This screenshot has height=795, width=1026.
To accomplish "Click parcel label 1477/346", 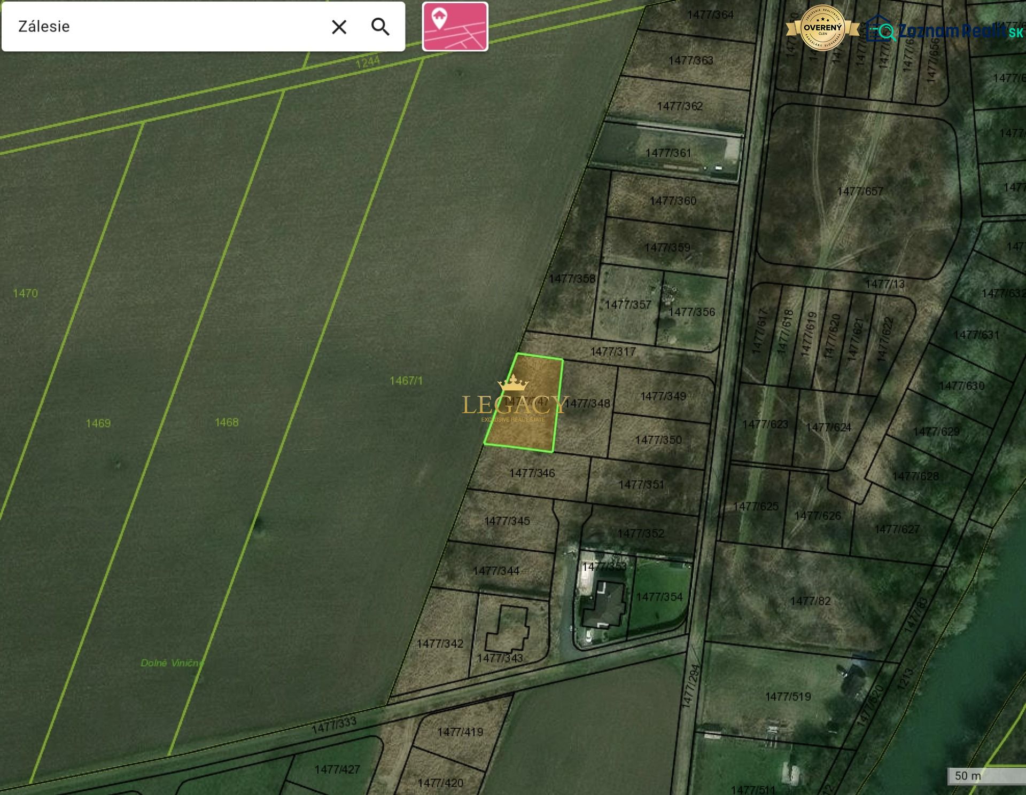I will pyautogui.click(x=532, y=473).
